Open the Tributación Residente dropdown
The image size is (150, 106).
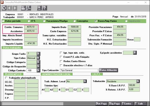(x=138, y=81)
